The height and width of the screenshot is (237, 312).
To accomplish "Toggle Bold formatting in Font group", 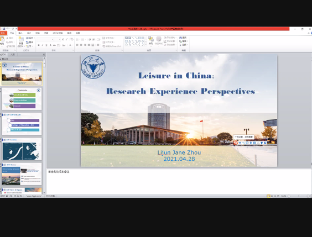I will click(39, 45).
